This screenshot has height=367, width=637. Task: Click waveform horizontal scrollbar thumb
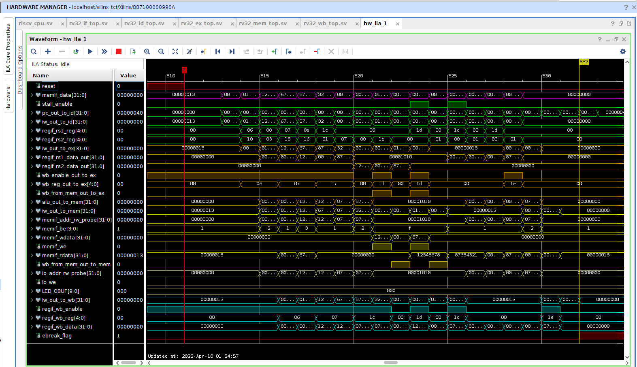pyautogui.click(x=391, y=363)
